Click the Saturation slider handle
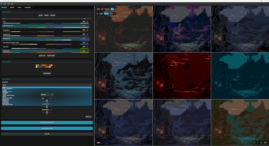Viewport: 269px width, 146px height. click(47, 107)
